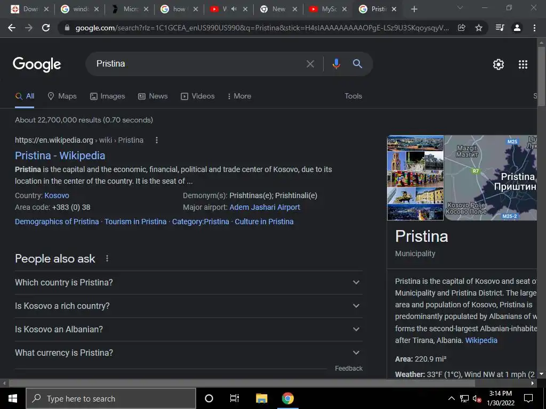
Task: Open Culture in Pristina link
Action: coord(264,222)
